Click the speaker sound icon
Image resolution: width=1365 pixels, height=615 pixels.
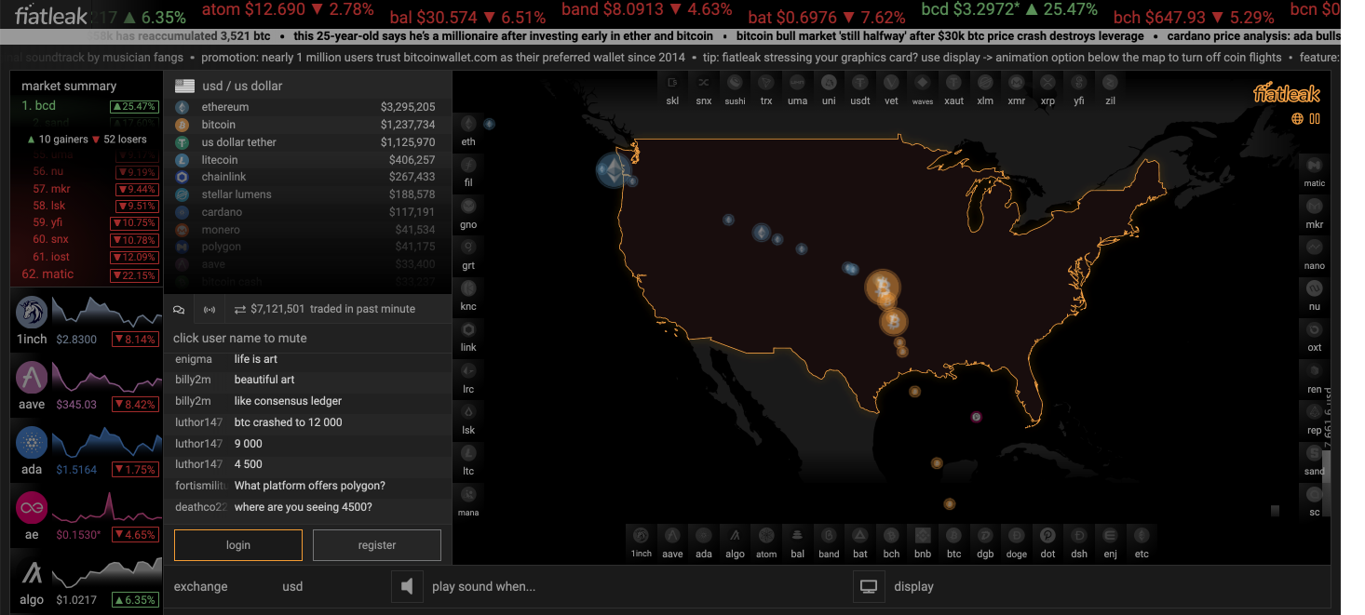pos(406,586)
